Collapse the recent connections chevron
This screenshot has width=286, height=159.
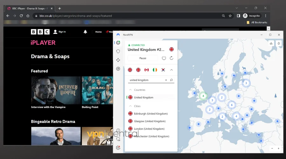172,70
